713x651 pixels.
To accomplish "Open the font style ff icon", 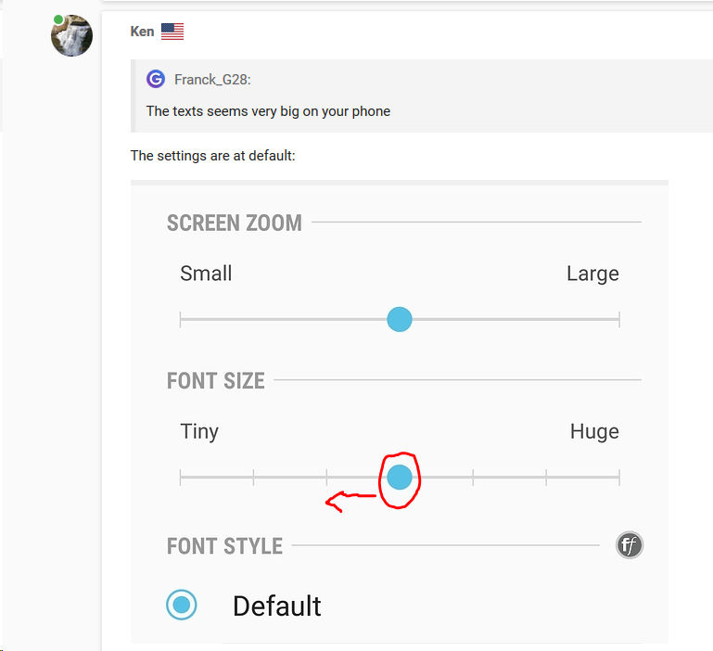I will coord(630,545).
